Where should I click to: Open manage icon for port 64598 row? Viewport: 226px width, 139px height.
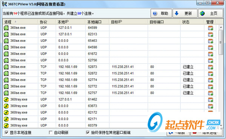(x=211, y=47)
